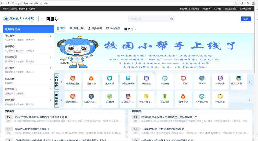Switch to the 办事大厅 tab
The height and width of the screenshot is (141, 258).
(77, 29)
